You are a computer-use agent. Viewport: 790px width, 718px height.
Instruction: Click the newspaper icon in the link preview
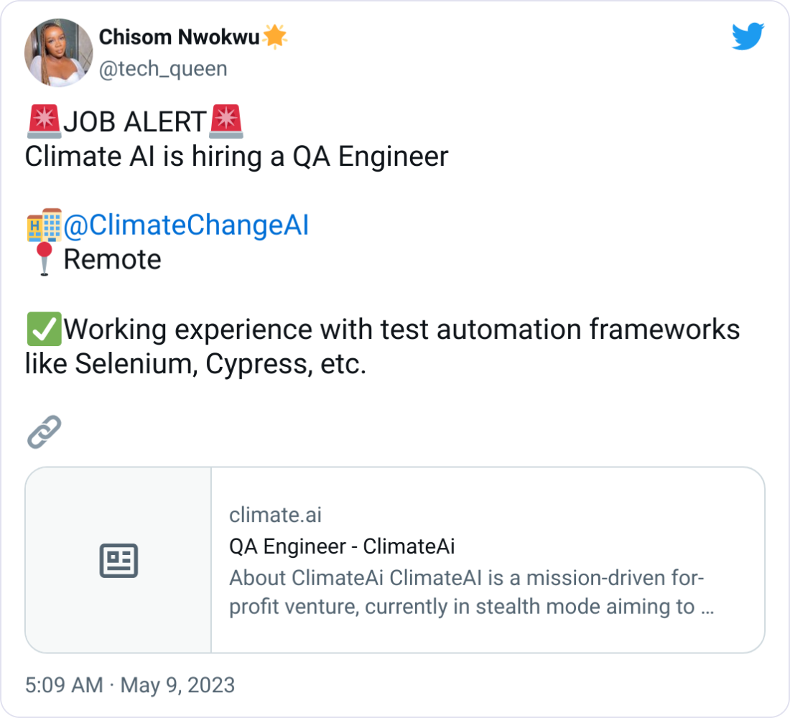coord(120,559)
